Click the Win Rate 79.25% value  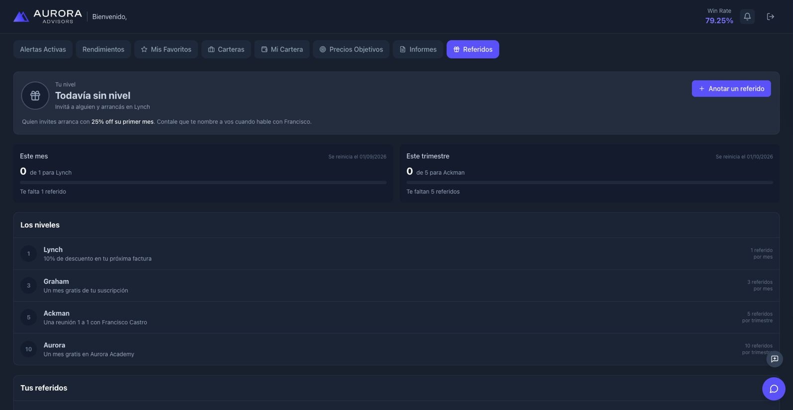[x=719, y=20]
